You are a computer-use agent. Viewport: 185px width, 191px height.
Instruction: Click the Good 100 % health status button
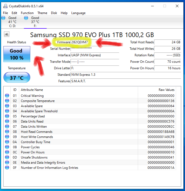pyautogui.click(x=17, y=54)
